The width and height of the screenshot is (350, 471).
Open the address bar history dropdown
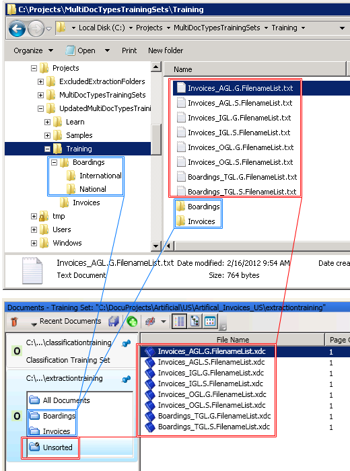(x=342, y=28)
